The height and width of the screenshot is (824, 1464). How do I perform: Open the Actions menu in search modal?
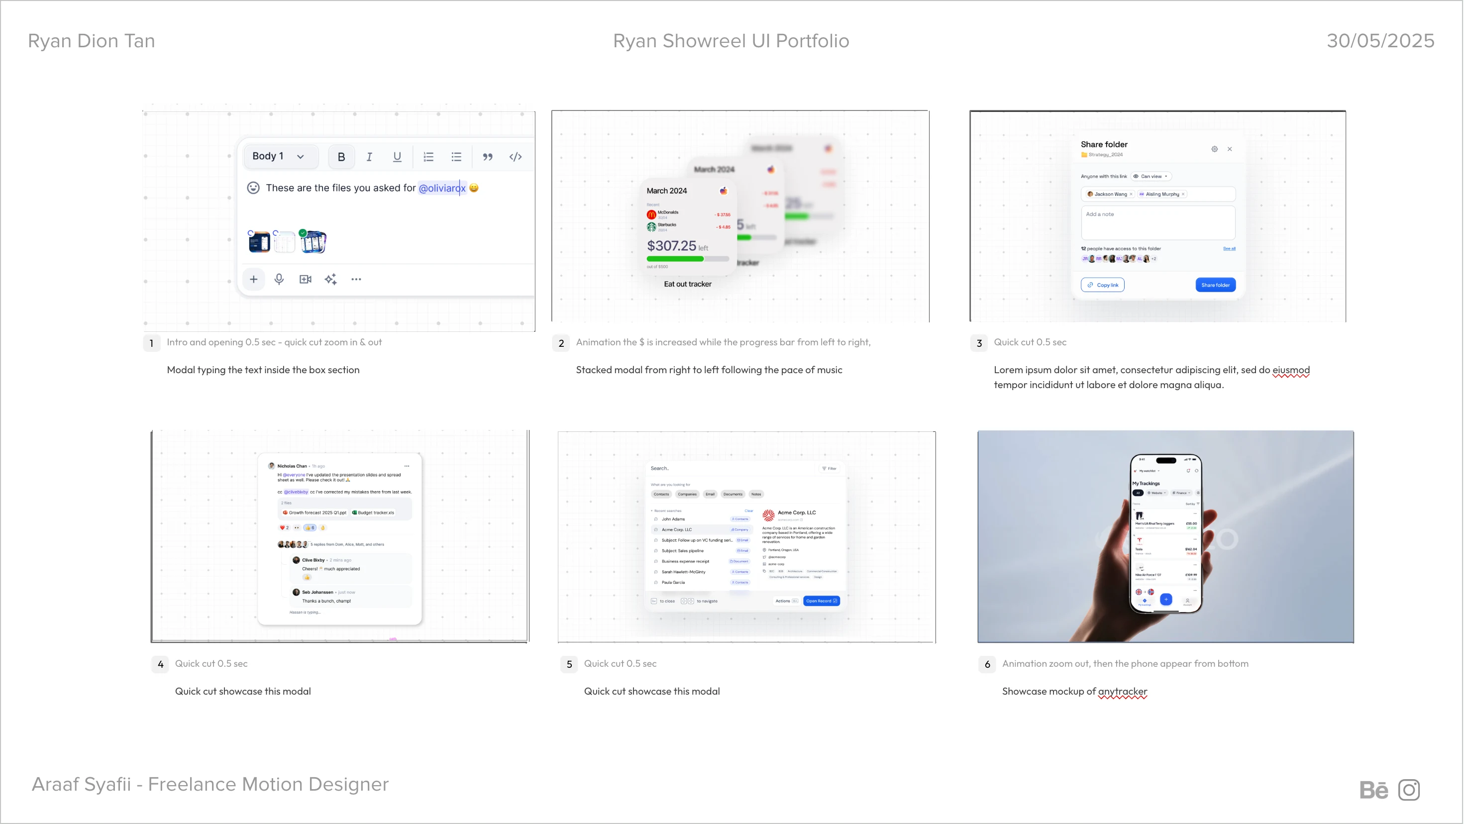click(x=787, y=601)
